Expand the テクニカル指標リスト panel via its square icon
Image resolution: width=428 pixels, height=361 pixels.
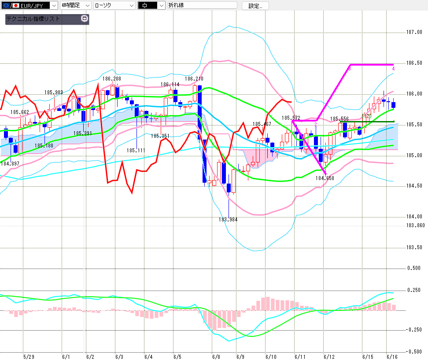[x=85, y=18]
